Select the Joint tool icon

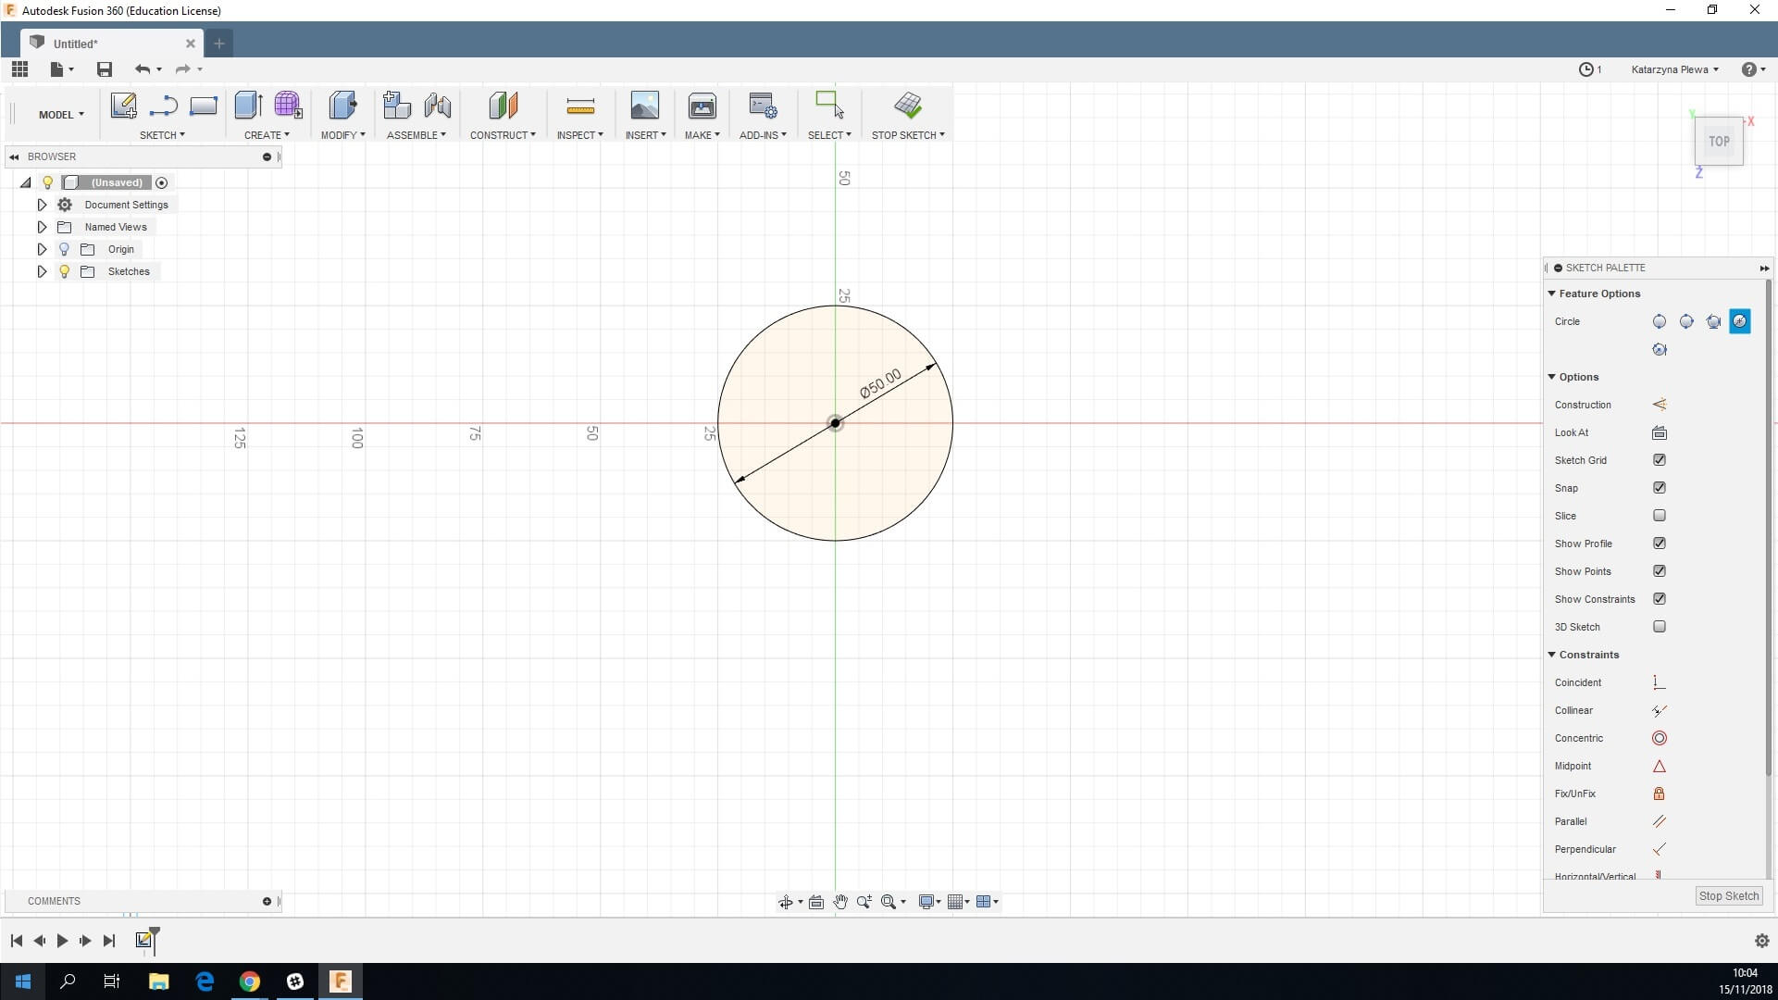click(x=438, y=106)
